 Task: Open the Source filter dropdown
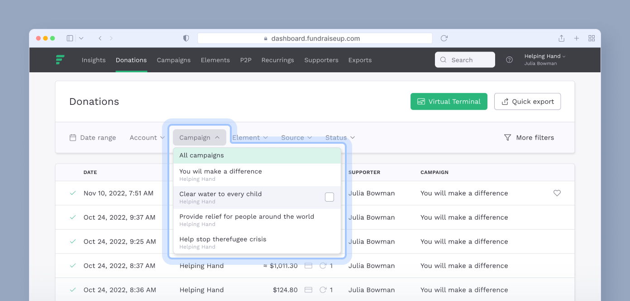[x=296, y=137]
